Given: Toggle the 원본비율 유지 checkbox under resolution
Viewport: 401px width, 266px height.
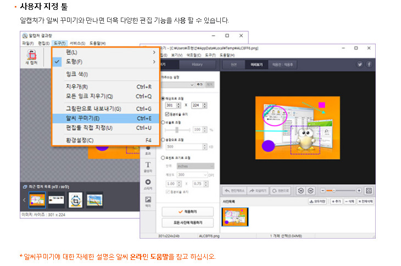Looking at the screenshot, I should (x=167, y=114).
